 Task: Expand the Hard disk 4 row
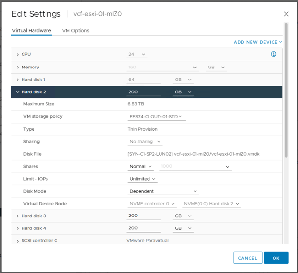pos(17,228)
